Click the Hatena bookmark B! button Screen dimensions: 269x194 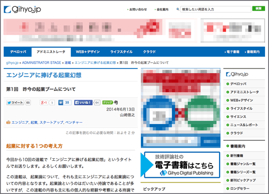pyautogui.click(x=61, y=103)
